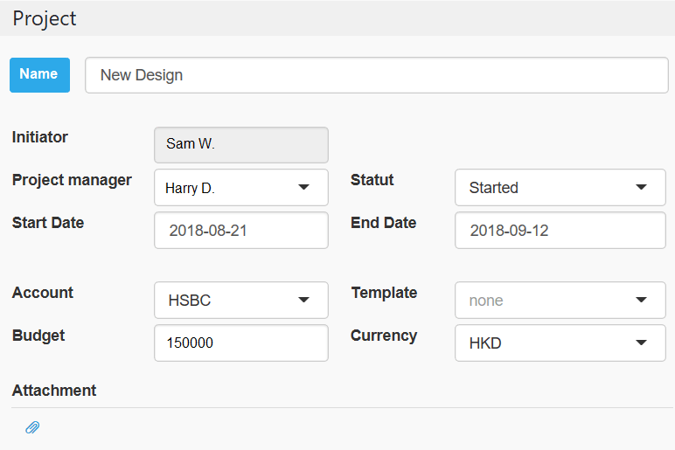
Task: Select the End Date field 2018-09-12
Action: coord(560,230)
